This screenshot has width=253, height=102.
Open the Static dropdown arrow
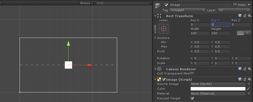tap(249, 5)
